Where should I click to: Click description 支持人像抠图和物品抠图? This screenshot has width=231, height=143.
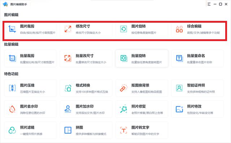tap(147, 92)
